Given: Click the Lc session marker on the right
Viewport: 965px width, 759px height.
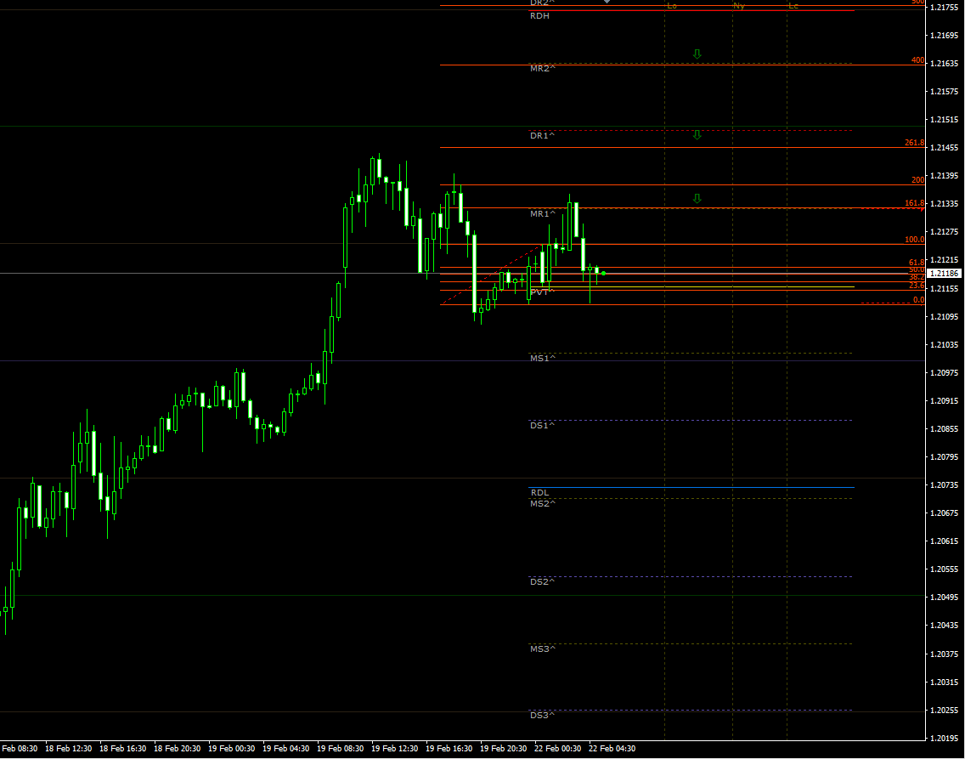Looking at the screenshot, I should click(795, 6).
